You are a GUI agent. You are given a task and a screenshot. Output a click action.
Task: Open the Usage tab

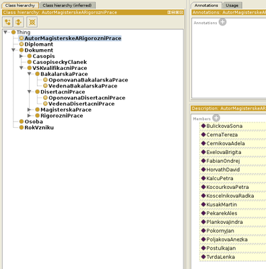232,5
